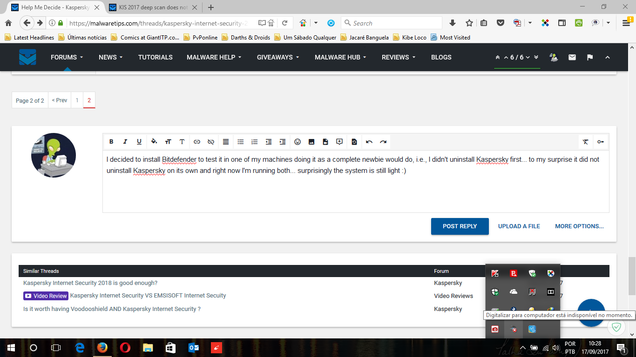This screenshot has height=357, width=636.
Task: Go to the Tutorials section
Action: (156, 57)
